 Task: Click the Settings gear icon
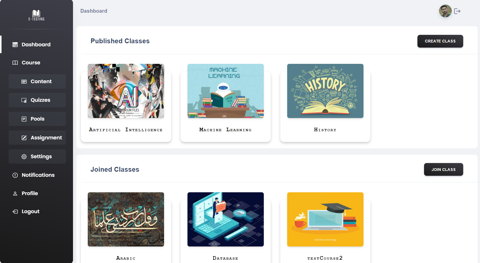coord(24,157)
